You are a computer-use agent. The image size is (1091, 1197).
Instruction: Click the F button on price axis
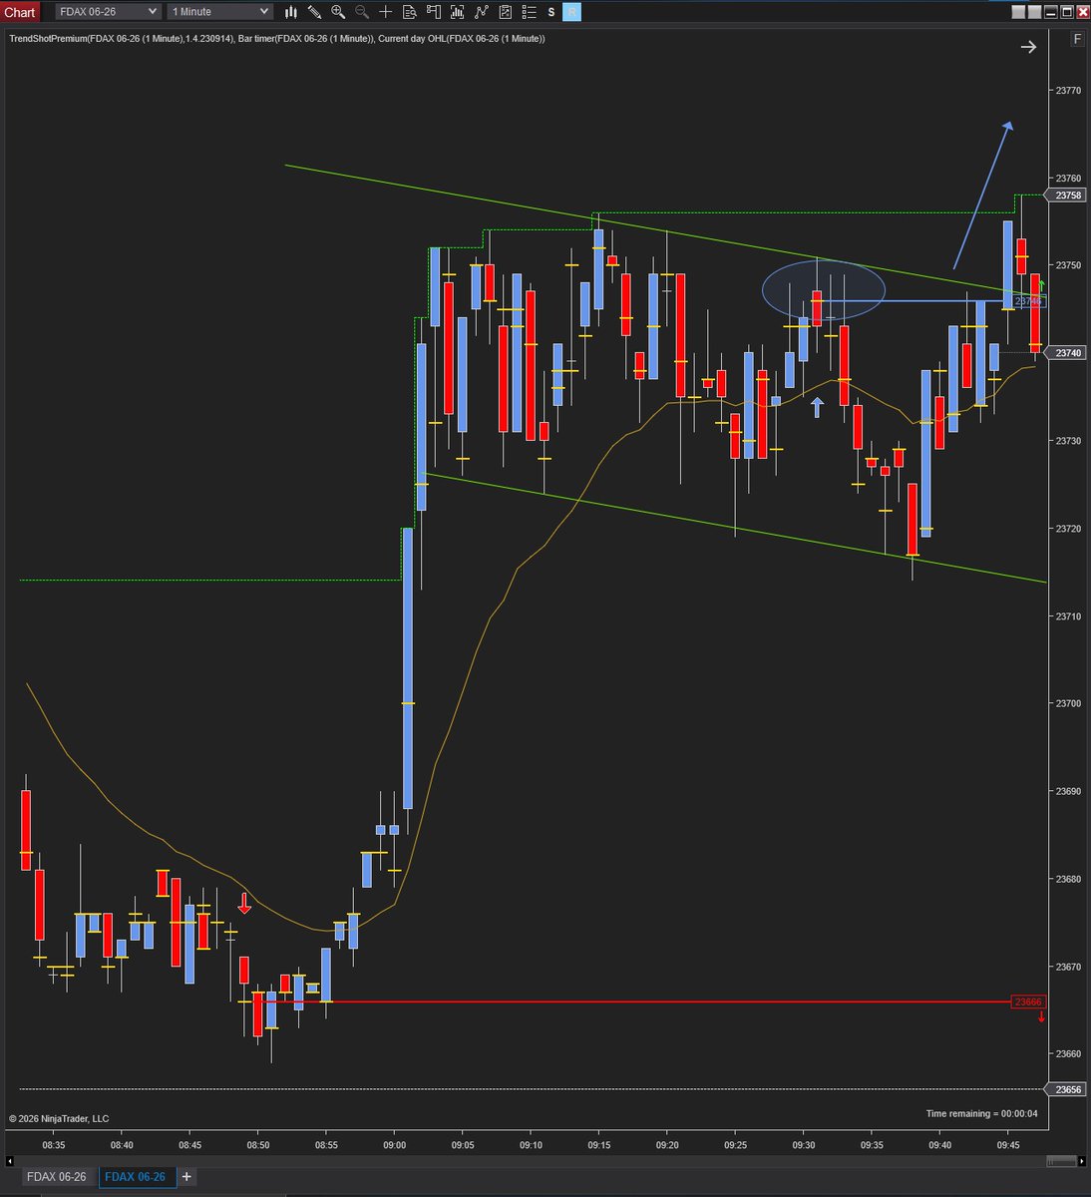point(1077,39)
